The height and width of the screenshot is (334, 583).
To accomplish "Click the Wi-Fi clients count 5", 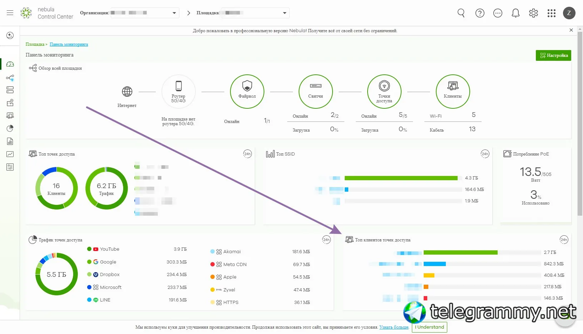I will [474, 115].
